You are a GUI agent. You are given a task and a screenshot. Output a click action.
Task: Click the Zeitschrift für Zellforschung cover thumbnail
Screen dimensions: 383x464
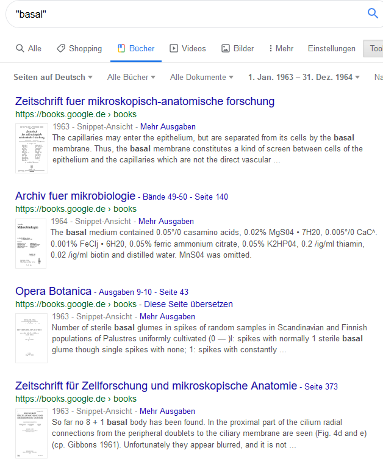[x=31, y=433]
